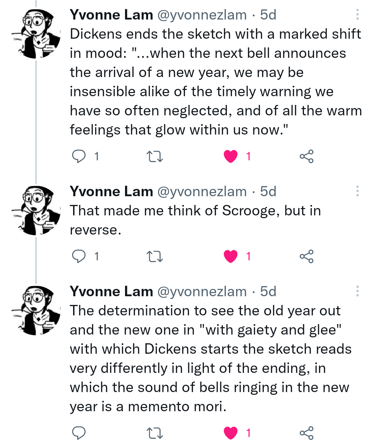
Task: Open more options on the memento mori tweet
Action: [x=358, y=291]
